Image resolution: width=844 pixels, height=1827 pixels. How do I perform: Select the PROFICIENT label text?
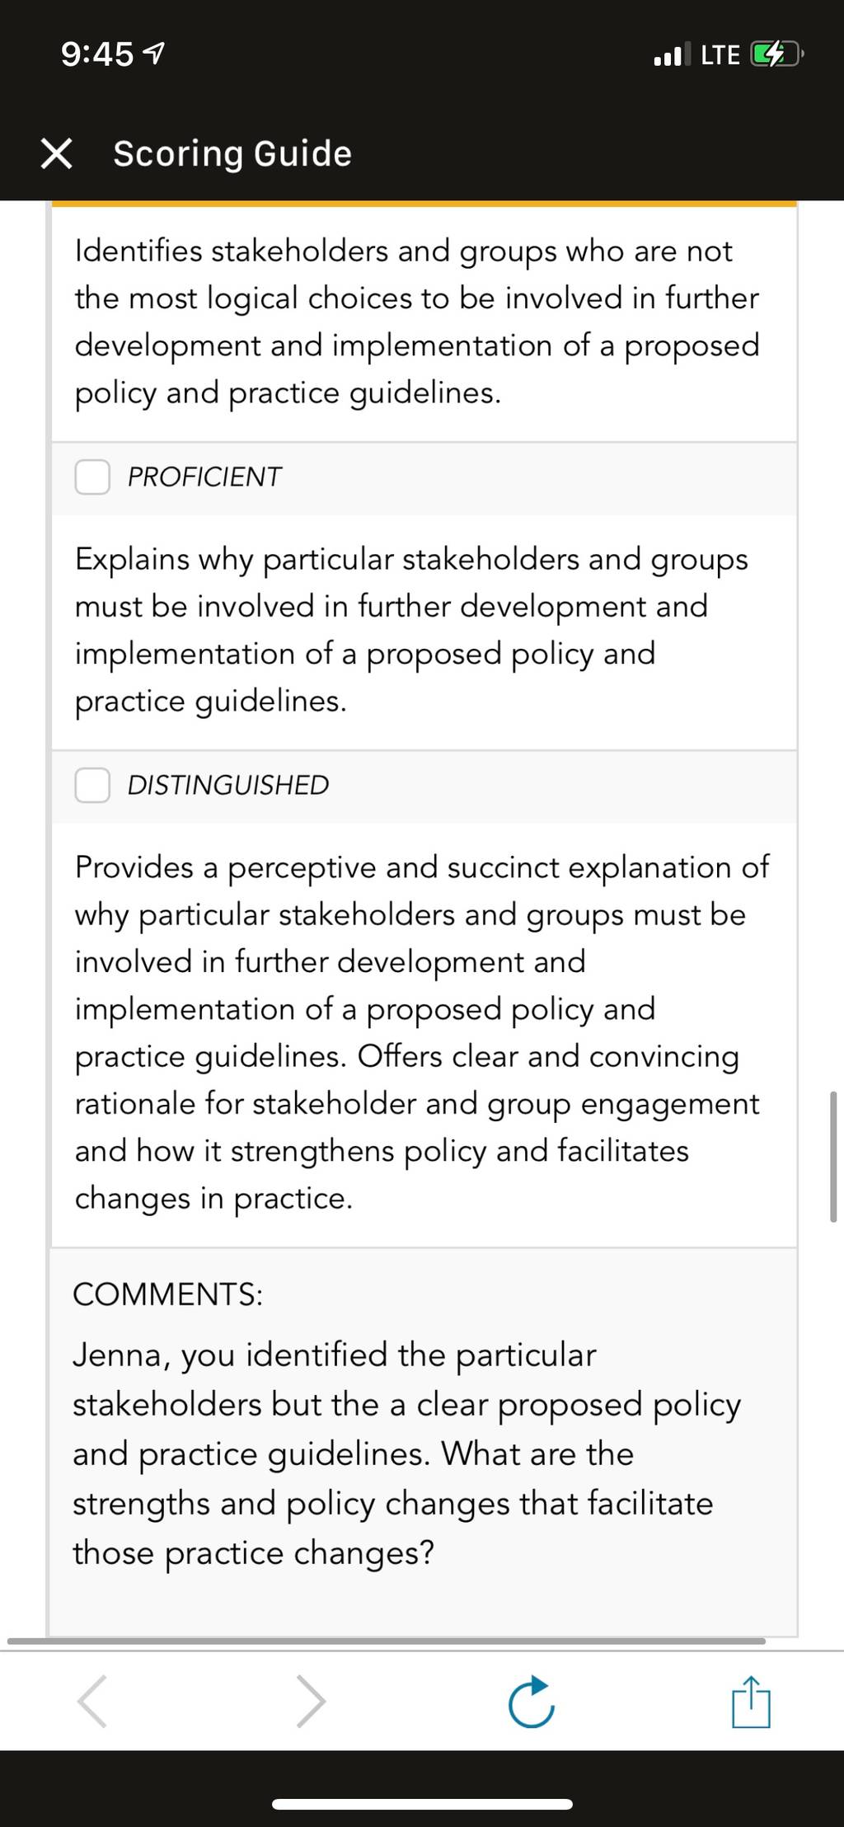204,477
